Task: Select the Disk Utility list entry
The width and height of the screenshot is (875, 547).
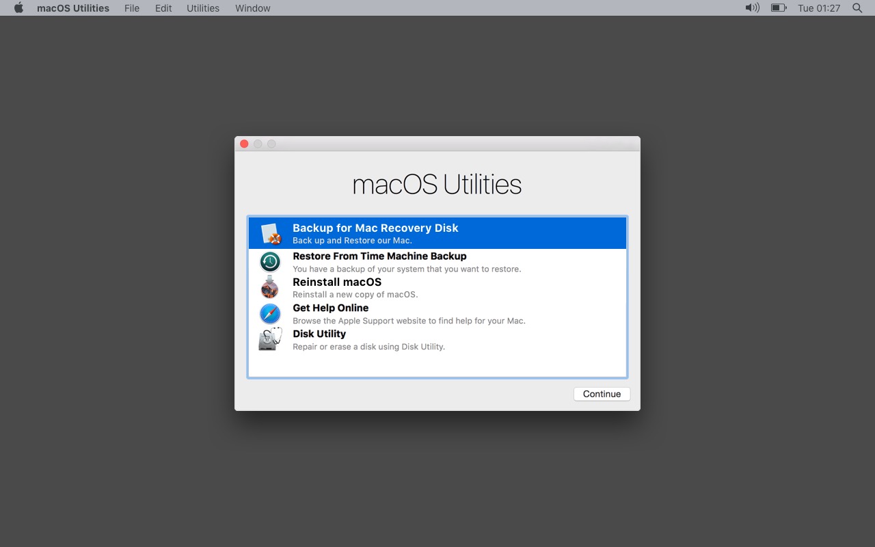Action: [319, 334]
